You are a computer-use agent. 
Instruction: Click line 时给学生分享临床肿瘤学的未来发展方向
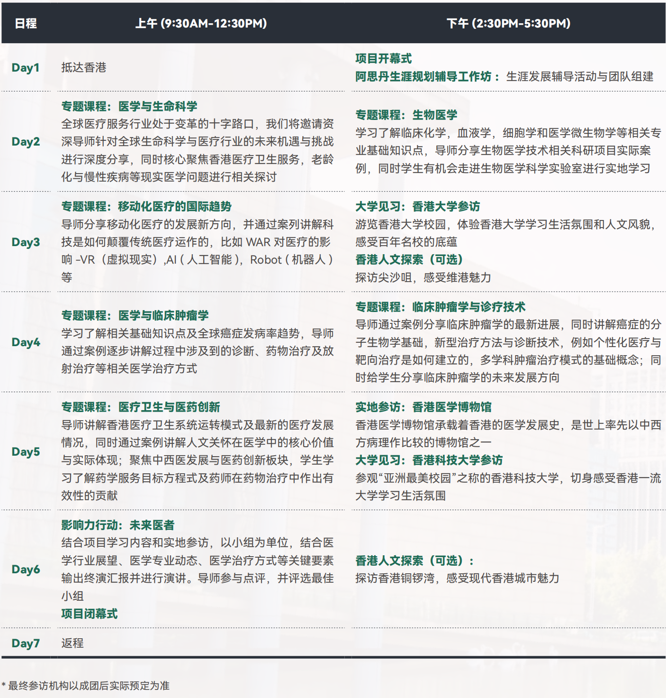coord(458,377)
